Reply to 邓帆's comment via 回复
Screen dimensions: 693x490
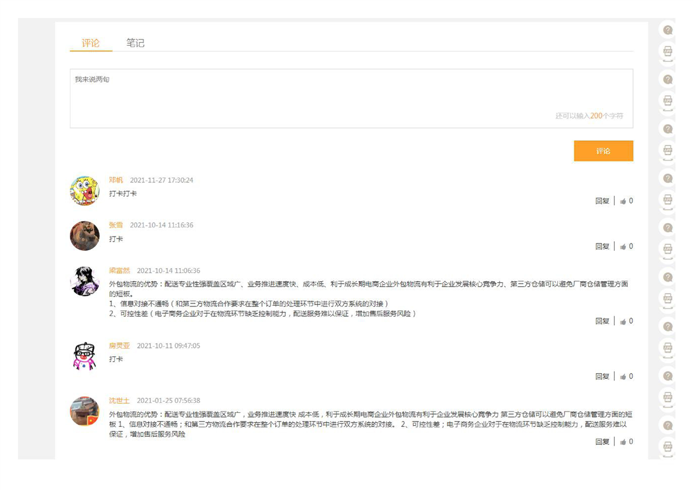(x=602, y=201)
